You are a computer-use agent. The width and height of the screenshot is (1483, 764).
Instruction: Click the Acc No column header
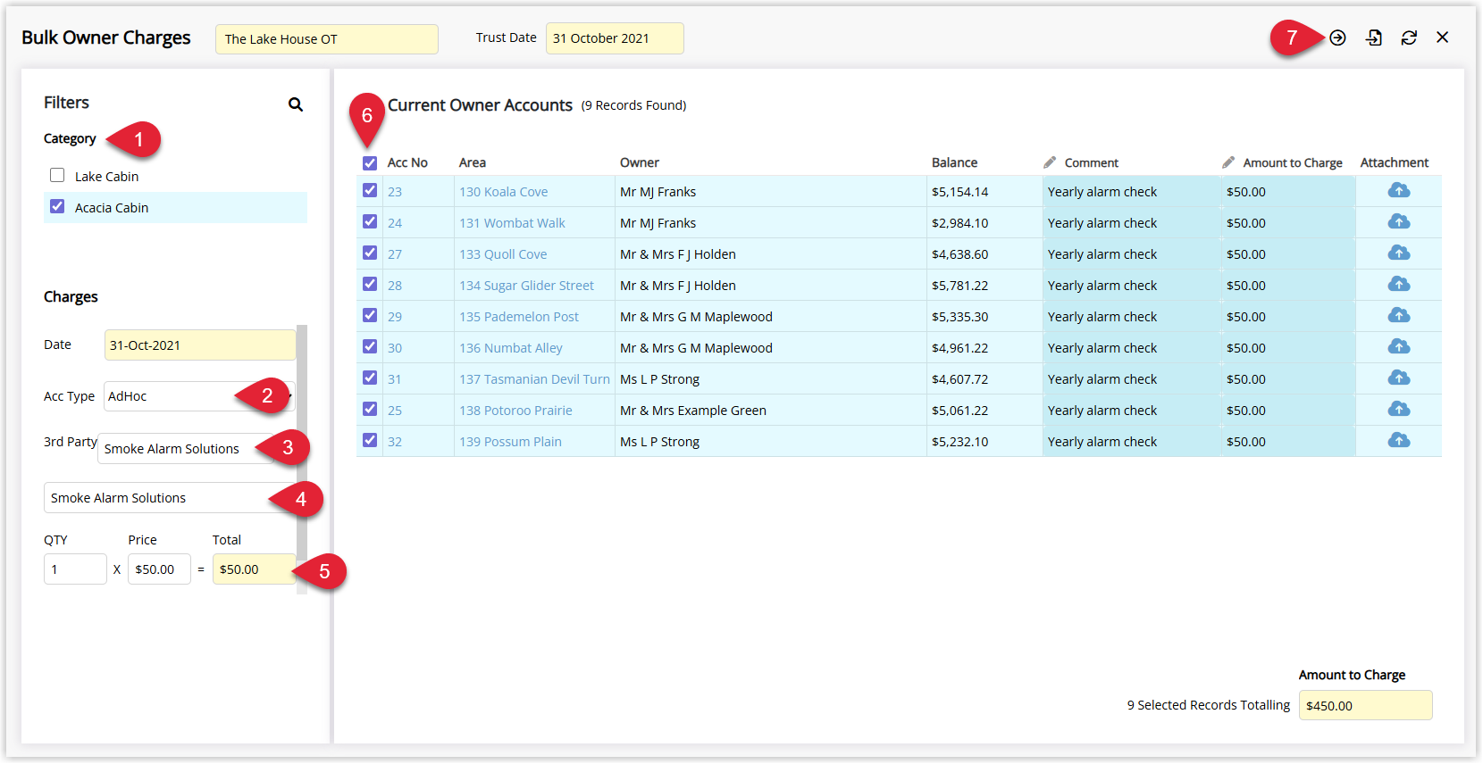click(407, 162)
